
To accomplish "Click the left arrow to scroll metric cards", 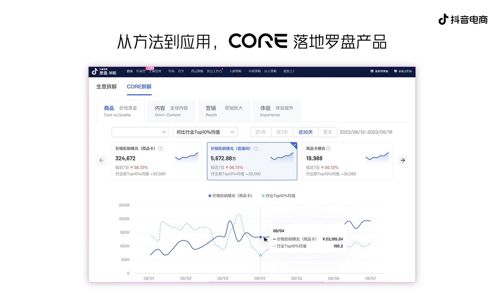I will click(x=102, y=160).
